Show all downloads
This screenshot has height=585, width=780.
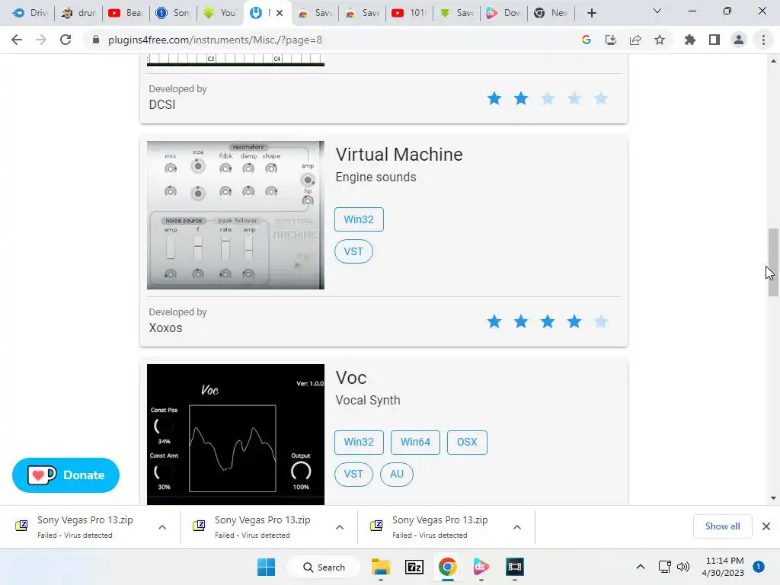[722, 526]
